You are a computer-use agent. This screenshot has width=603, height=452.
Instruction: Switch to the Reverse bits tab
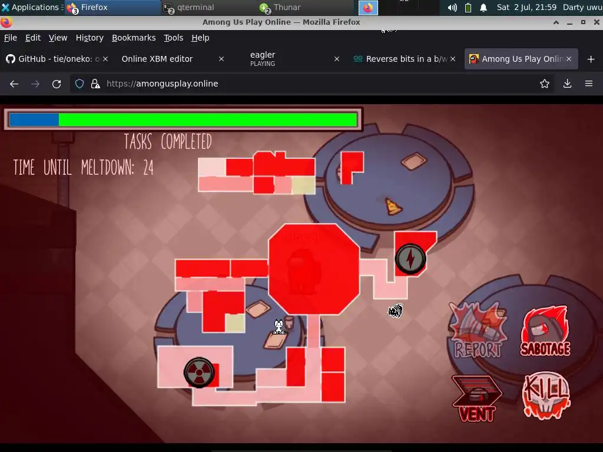point(405,59)
